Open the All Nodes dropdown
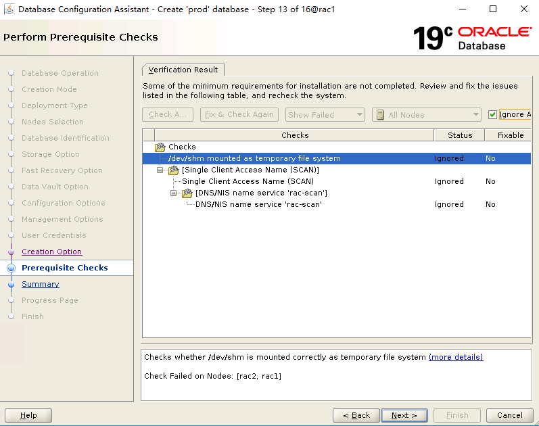 [x=426, y=114]
